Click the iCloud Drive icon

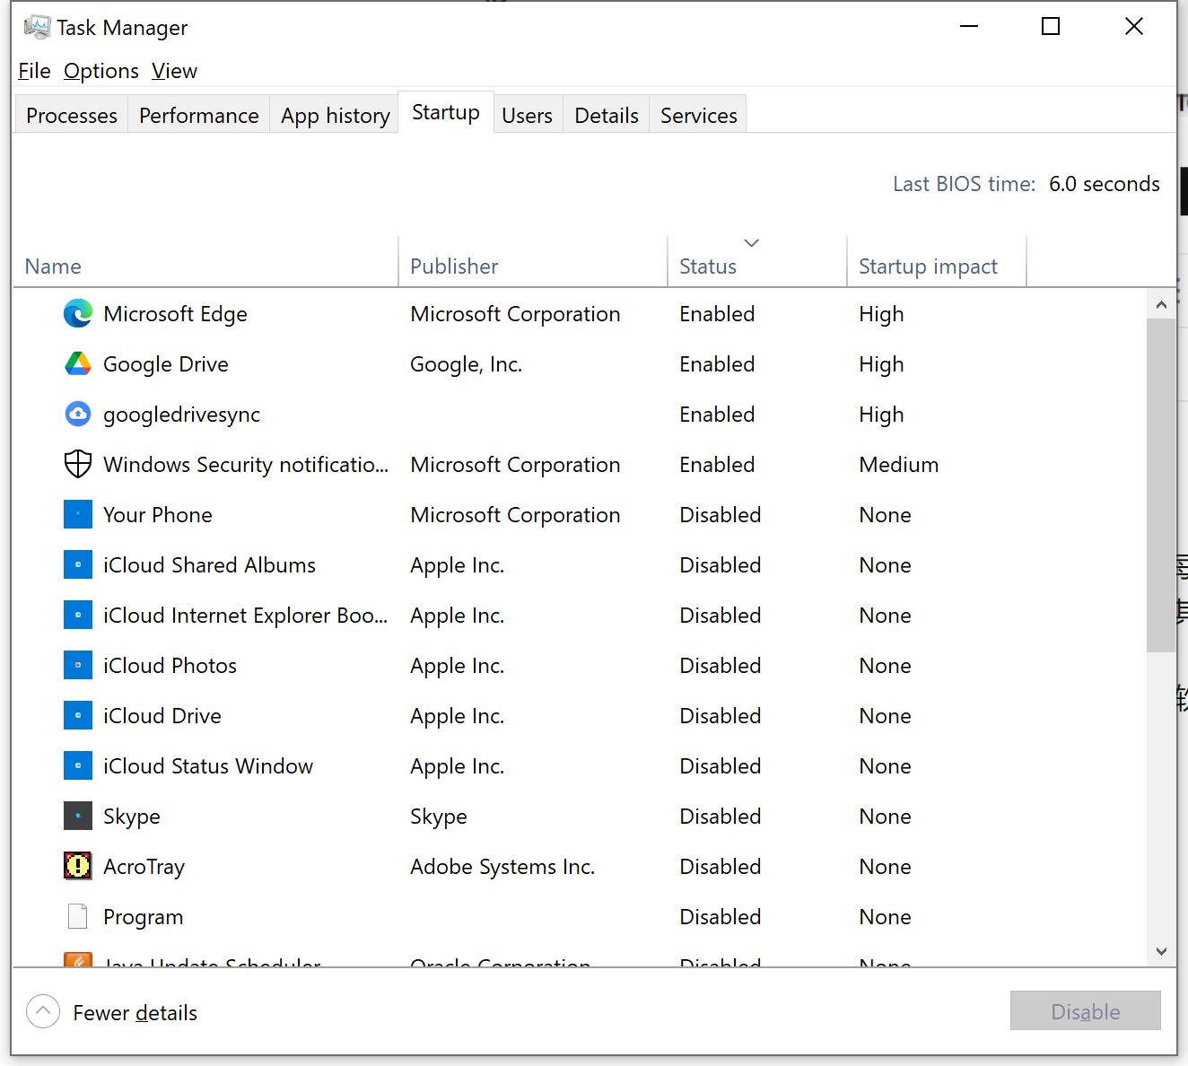click(78, 715)
